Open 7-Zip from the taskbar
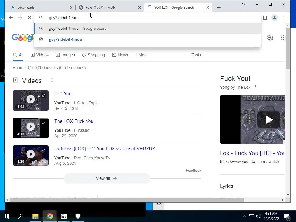The width and height of the screenshot is (296, 222). click(64, 216)
